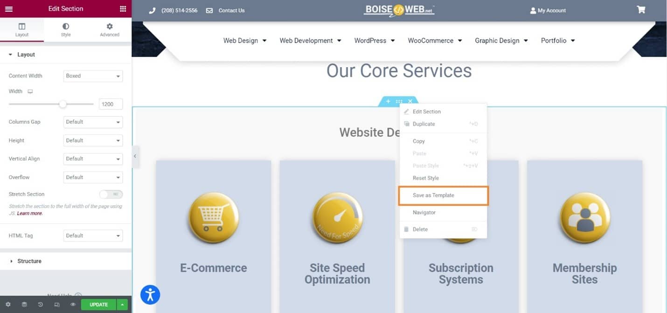Open the HTML Tag dropdown

pos(93,236)
